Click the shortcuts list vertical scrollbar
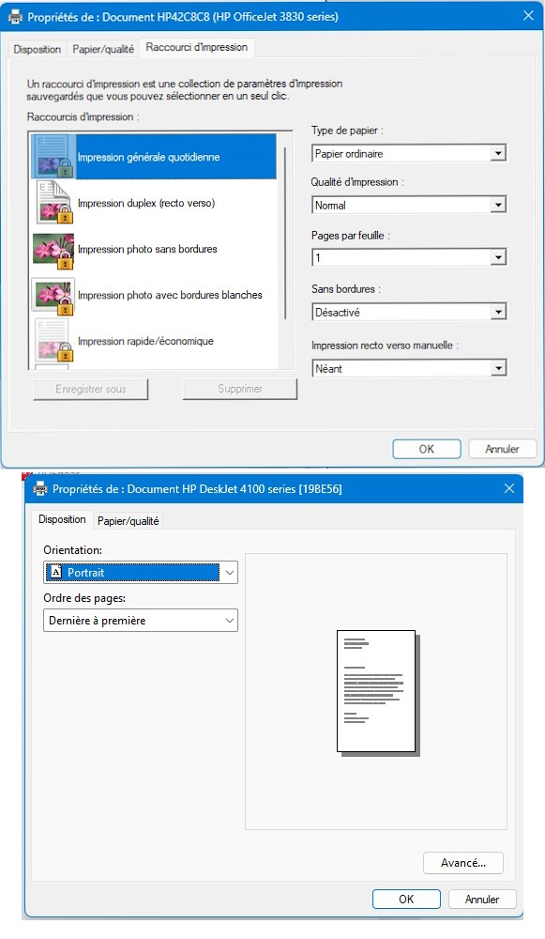 [285, 234]
